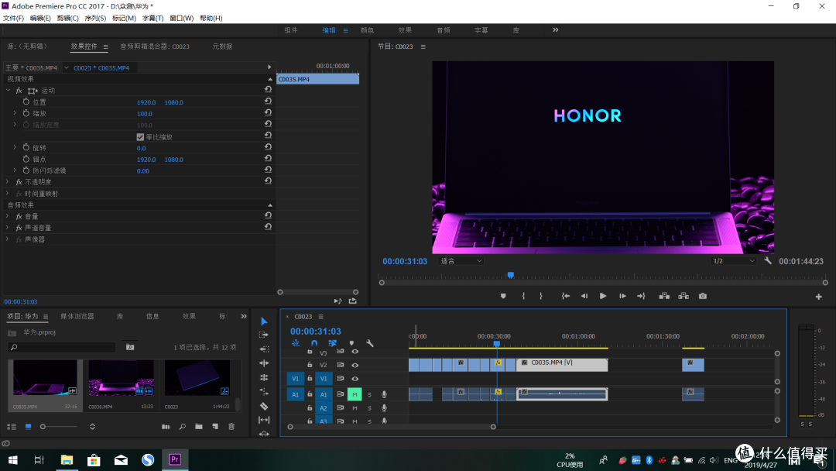Image resolution: width=836 pixels, height=471 pixels.
Task: Open zoom level fit dropdown
Action: click(x=461, y=261)
